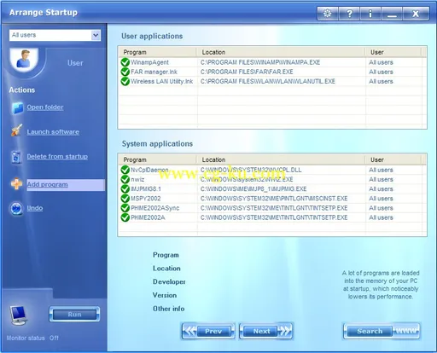Select the PHIME2002A entry name
The image size is (437, 353).
tap(148, 217)
